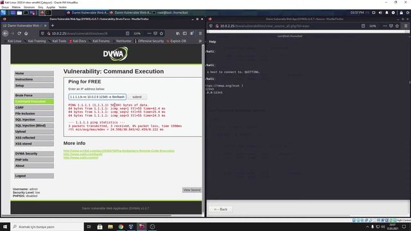The height and width of the screenshot is (231, 411).
Task: Click the IP address input field
Action: click(x=97, y=97)
